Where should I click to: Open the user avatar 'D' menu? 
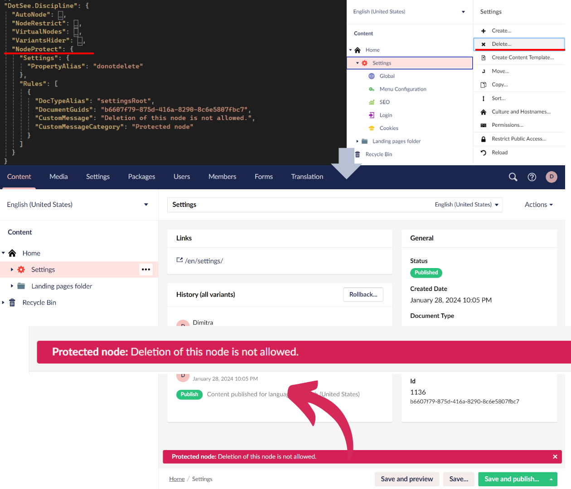pyautogui.click(x=552, y=177)
